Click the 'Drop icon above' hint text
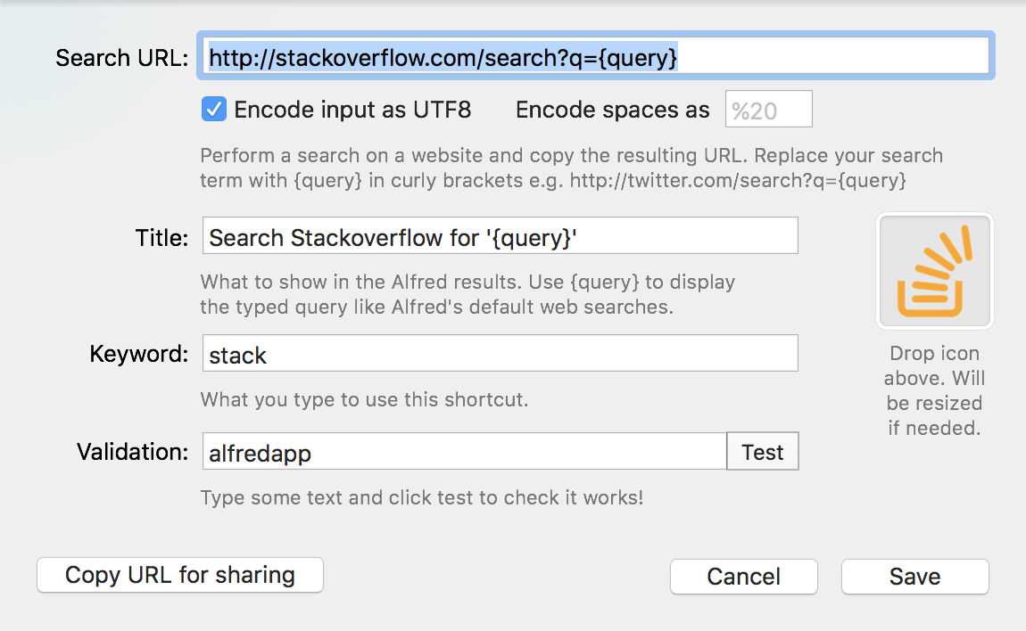Image resolution: width=1026 pixels, height=631 pixels. 934,390
